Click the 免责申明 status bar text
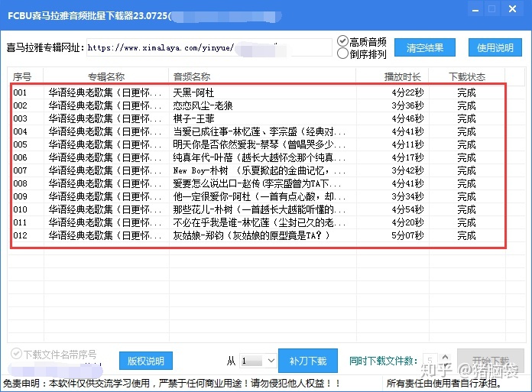The height and width of the screenshot is (392, 532). [x=172, y=384]
